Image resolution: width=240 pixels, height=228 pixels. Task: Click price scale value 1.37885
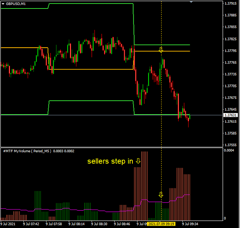[230, 15]
